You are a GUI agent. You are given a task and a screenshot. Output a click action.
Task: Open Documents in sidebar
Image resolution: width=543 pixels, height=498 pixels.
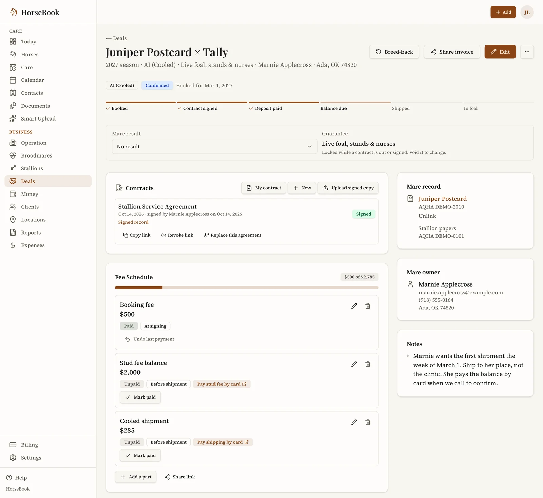point(48,106)
